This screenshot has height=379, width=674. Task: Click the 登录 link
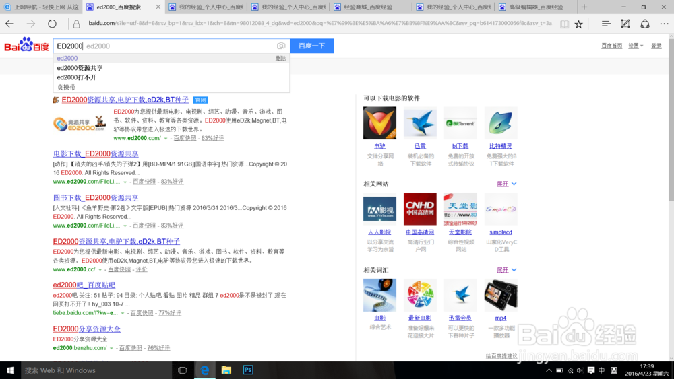point(656,46)
